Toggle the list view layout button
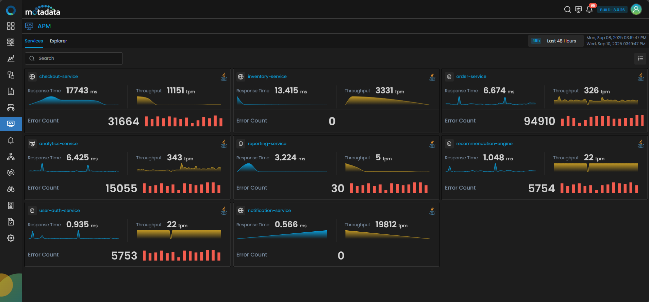 [640, 58]
